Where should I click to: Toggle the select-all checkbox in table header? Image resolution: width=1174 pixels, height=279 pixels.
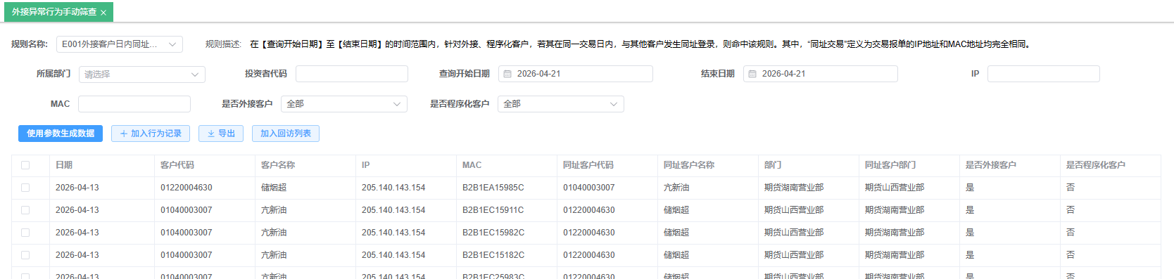point(25,165)
